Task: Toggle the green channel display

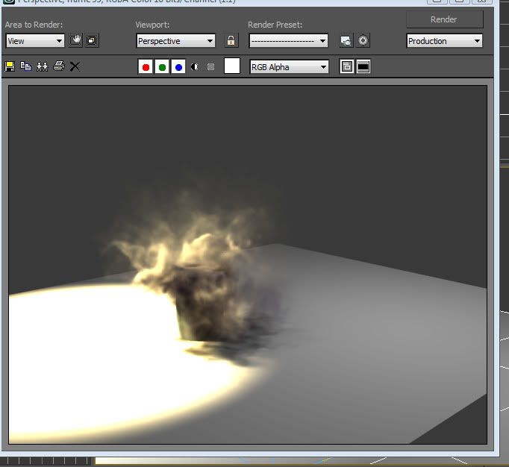Action: click(x=162, y=67)
